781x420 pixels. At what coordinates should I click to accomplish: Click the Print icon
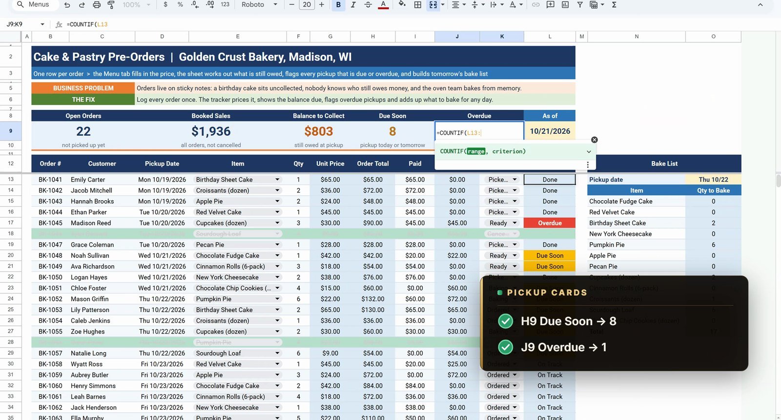pos(97,4)
